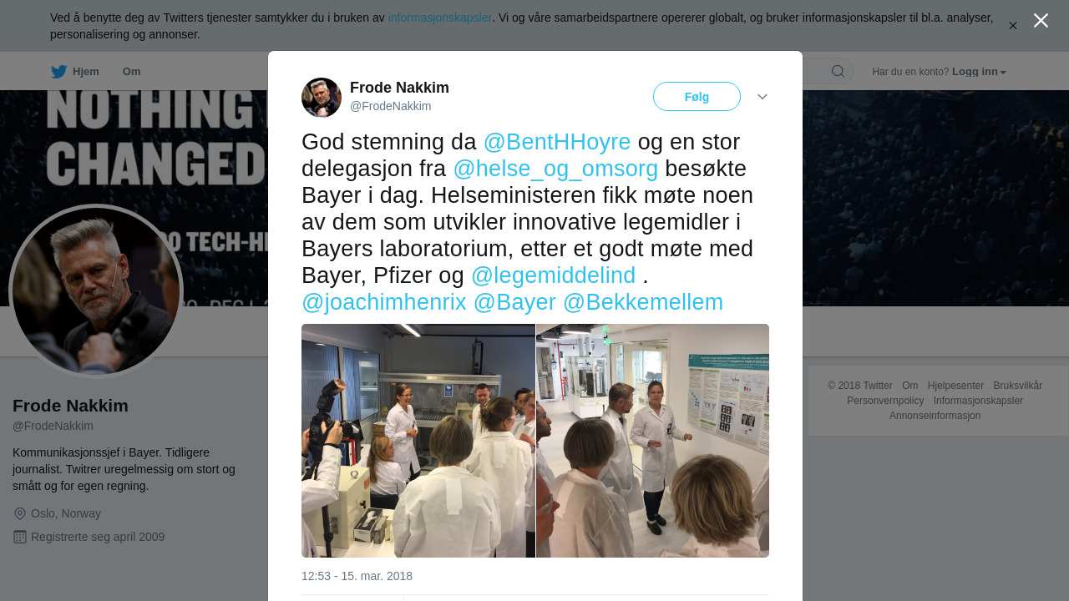View the left lab photo

[x=418, y=441]
